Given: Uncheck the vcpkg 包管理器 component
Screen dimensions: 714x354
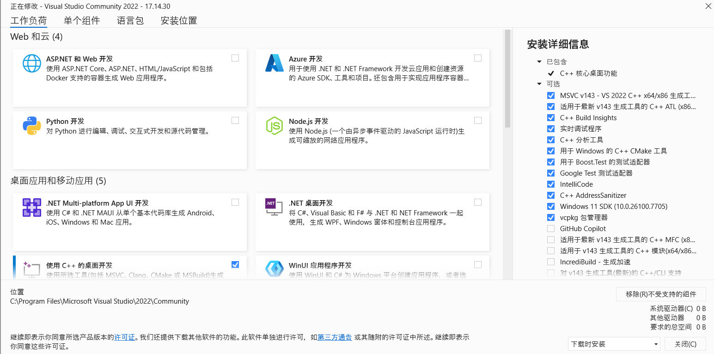Looking at the screenshot, I should click(551, 218).
